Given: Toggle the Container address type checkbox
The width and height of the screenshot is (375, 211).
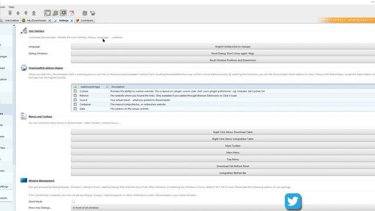Looking at the screenshot, I should tap(75, 104).
